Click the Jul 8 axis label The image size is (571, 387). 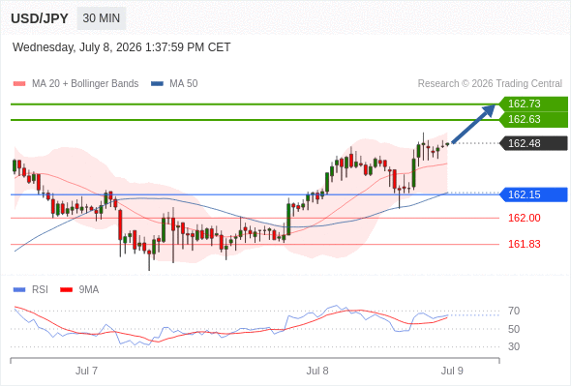coord(317,371)
